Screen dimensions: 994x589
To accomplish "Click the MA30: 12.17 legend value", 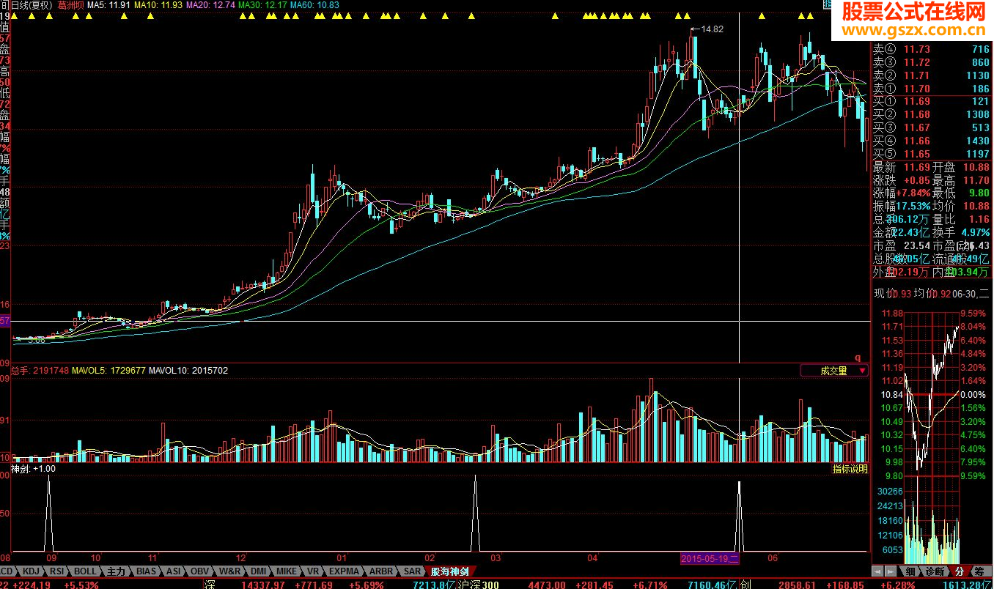I will 262,4.
